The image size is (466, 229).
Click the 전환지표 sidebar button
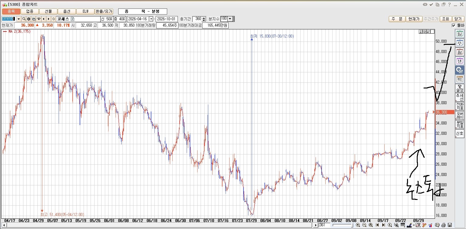point(460,106)
